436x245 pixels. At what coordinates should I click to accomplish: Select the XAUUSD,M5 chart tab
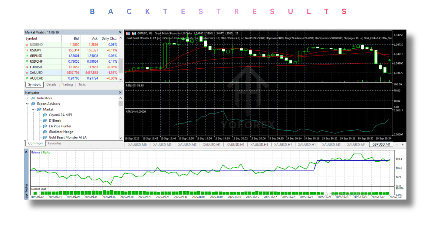(162, 144)
